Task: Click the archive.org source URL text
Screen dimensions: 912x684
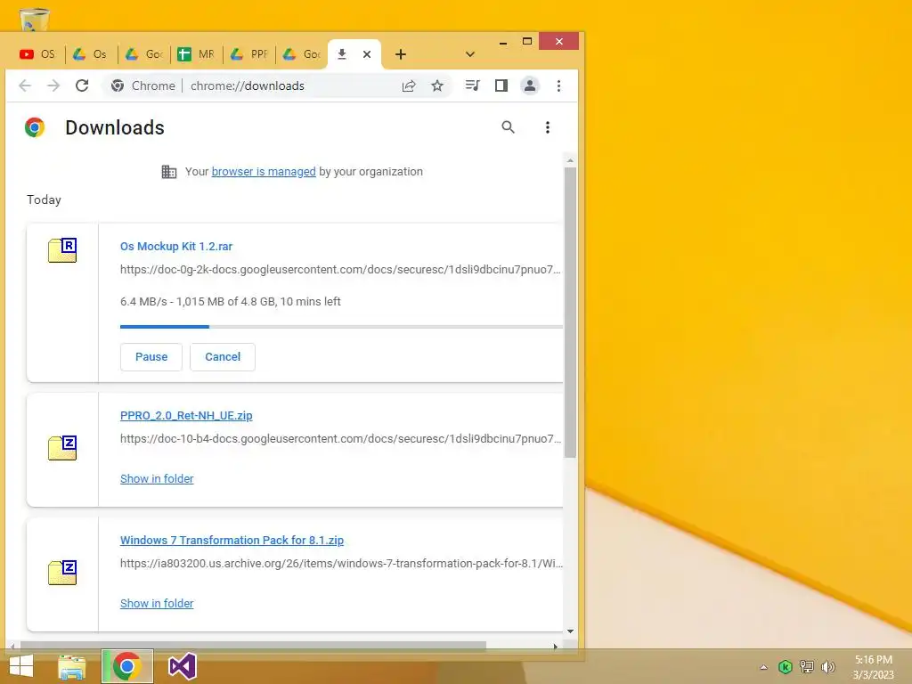Action: [341, 563]
